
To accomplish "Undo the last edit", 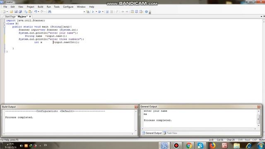I will click(x=36, y=12).
